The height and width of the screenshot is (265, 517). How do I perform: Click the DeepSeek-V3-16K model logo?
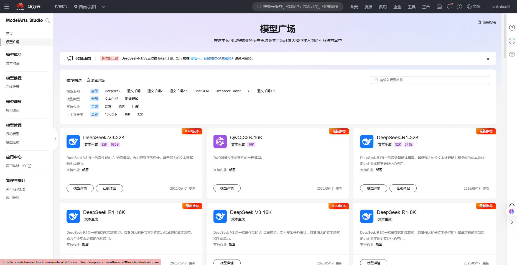coord(220,216)
